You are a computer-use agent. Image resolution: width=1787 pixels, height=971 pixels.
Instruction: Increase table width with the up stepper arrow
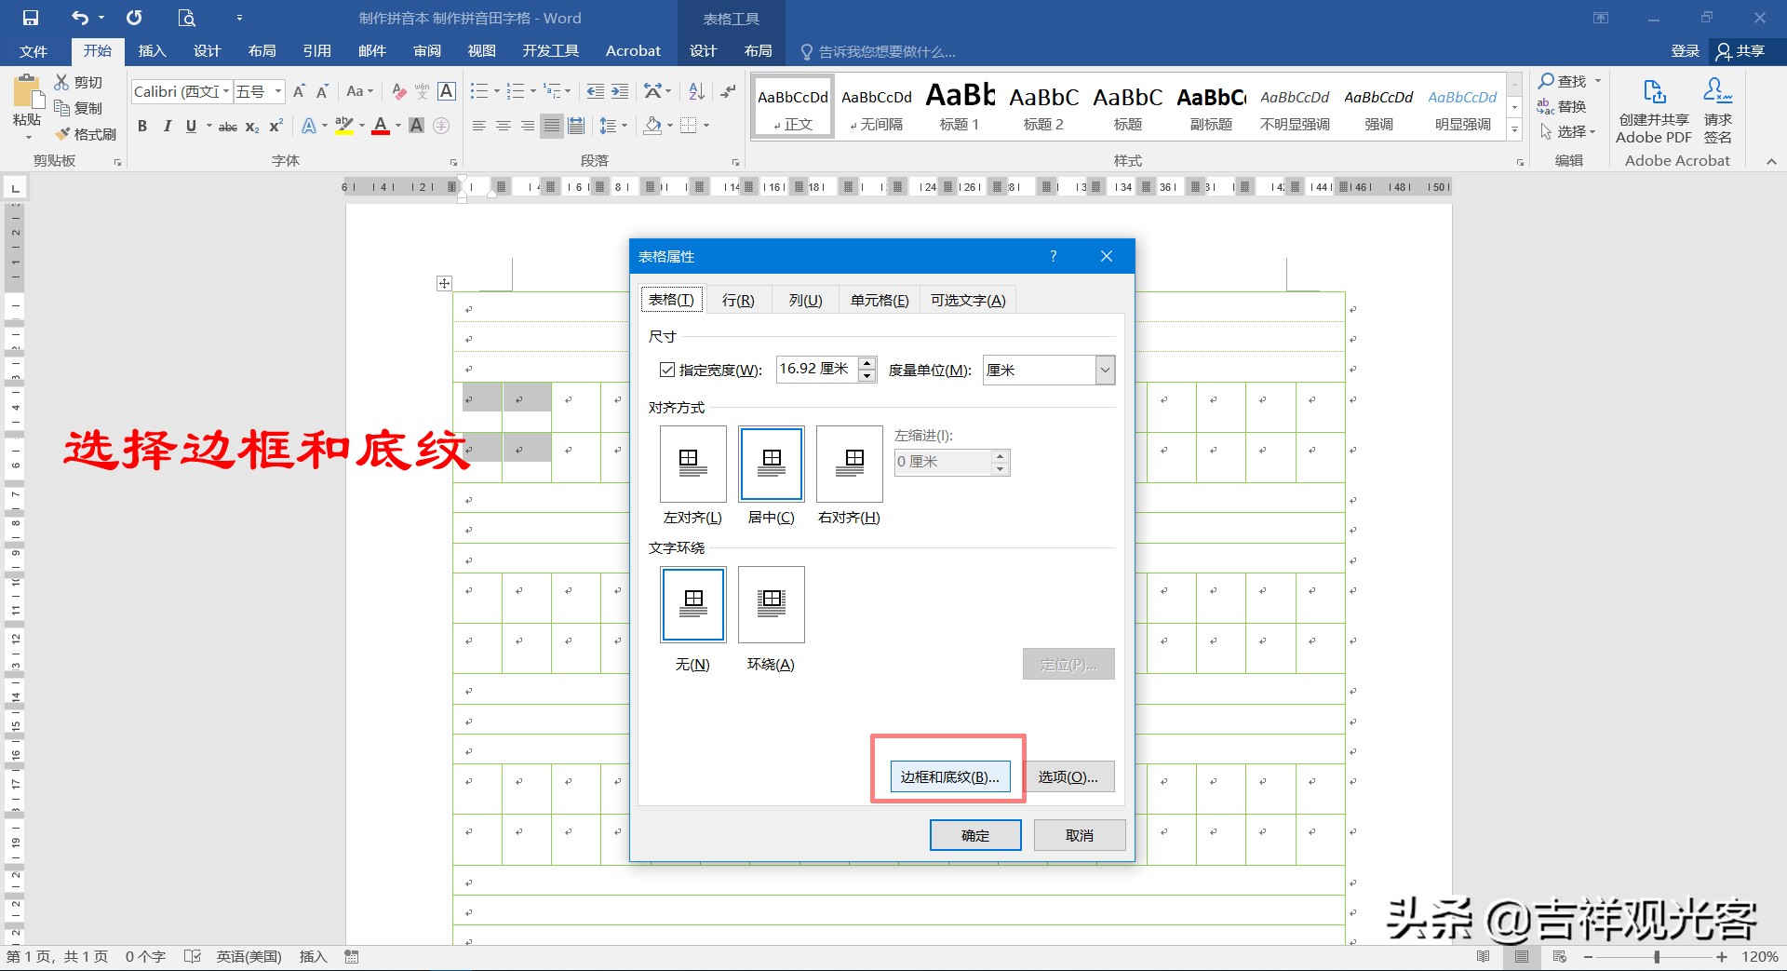point(866,364)
